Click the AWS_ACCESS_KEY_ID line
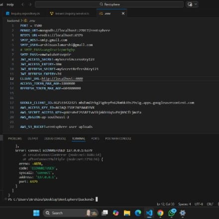 click(57, 108)
